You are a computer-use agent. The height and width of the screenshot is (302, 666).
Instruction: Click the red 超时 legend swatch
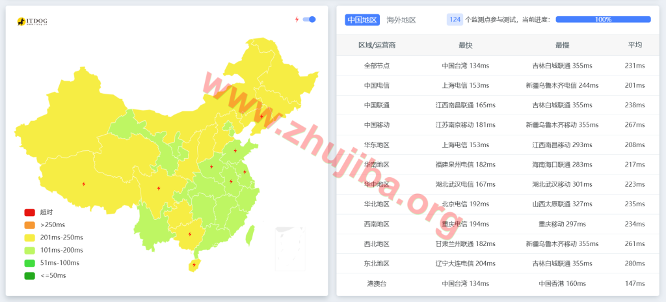click(x=29, y=212)
